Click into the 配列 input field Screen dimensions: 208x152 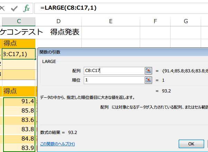114,71
